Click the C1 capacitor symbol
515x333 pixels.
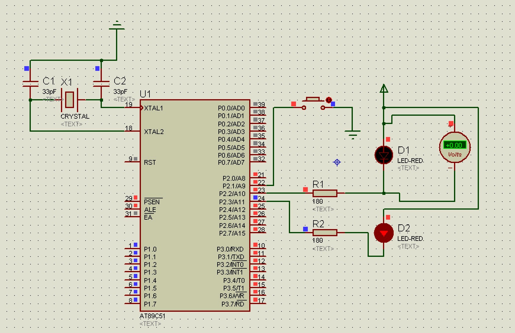30,84
